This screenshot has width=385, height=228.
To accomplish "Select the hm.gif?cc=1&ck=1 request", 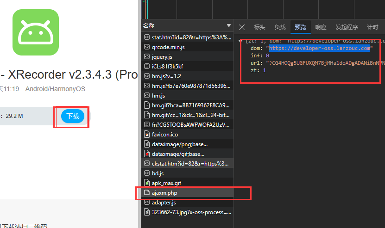I will click(x=188, y=115).
